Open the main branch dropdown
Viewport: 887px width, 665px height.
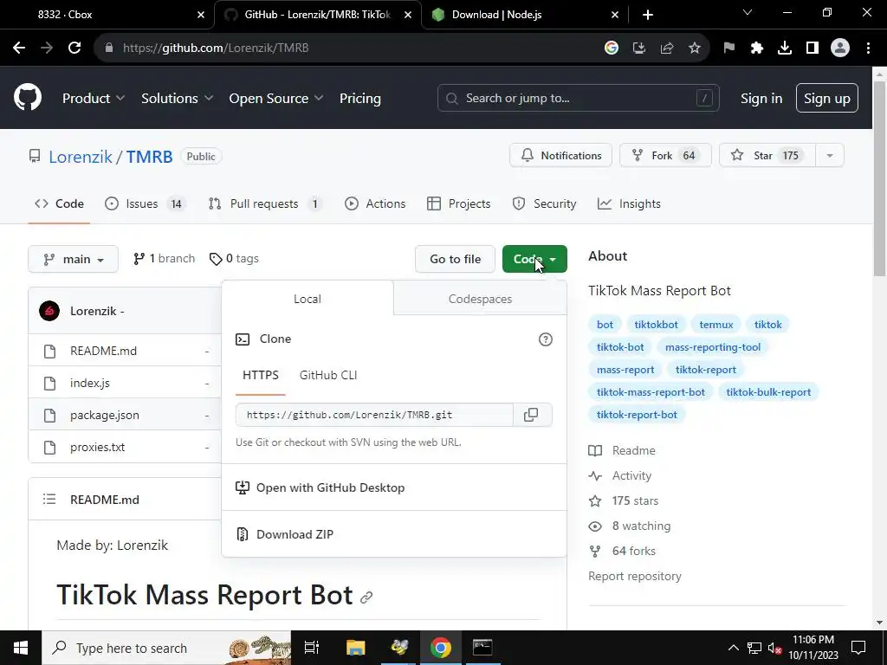pos(73,259)
